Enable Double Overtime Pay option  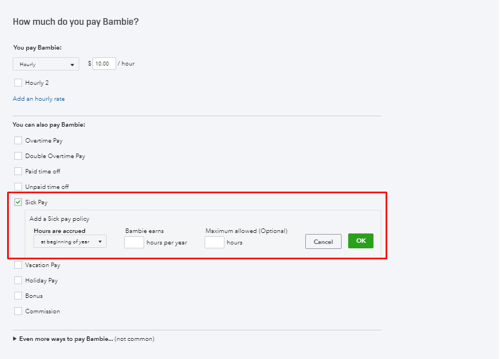click(x=18, y=156)
